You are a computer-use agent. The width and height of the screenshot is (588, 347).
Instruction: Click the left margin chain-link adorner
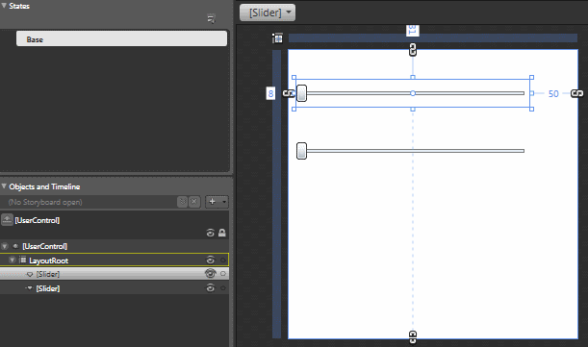tap(289, 93)
